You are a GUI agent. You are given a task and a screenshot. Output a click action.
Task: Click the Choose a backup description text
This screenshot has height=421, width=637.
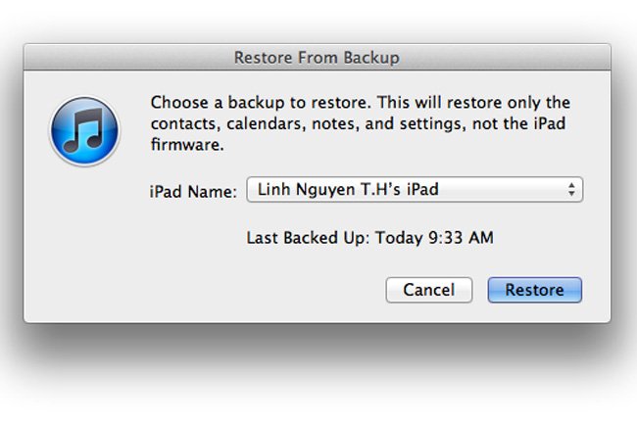[x=361, y=123]
